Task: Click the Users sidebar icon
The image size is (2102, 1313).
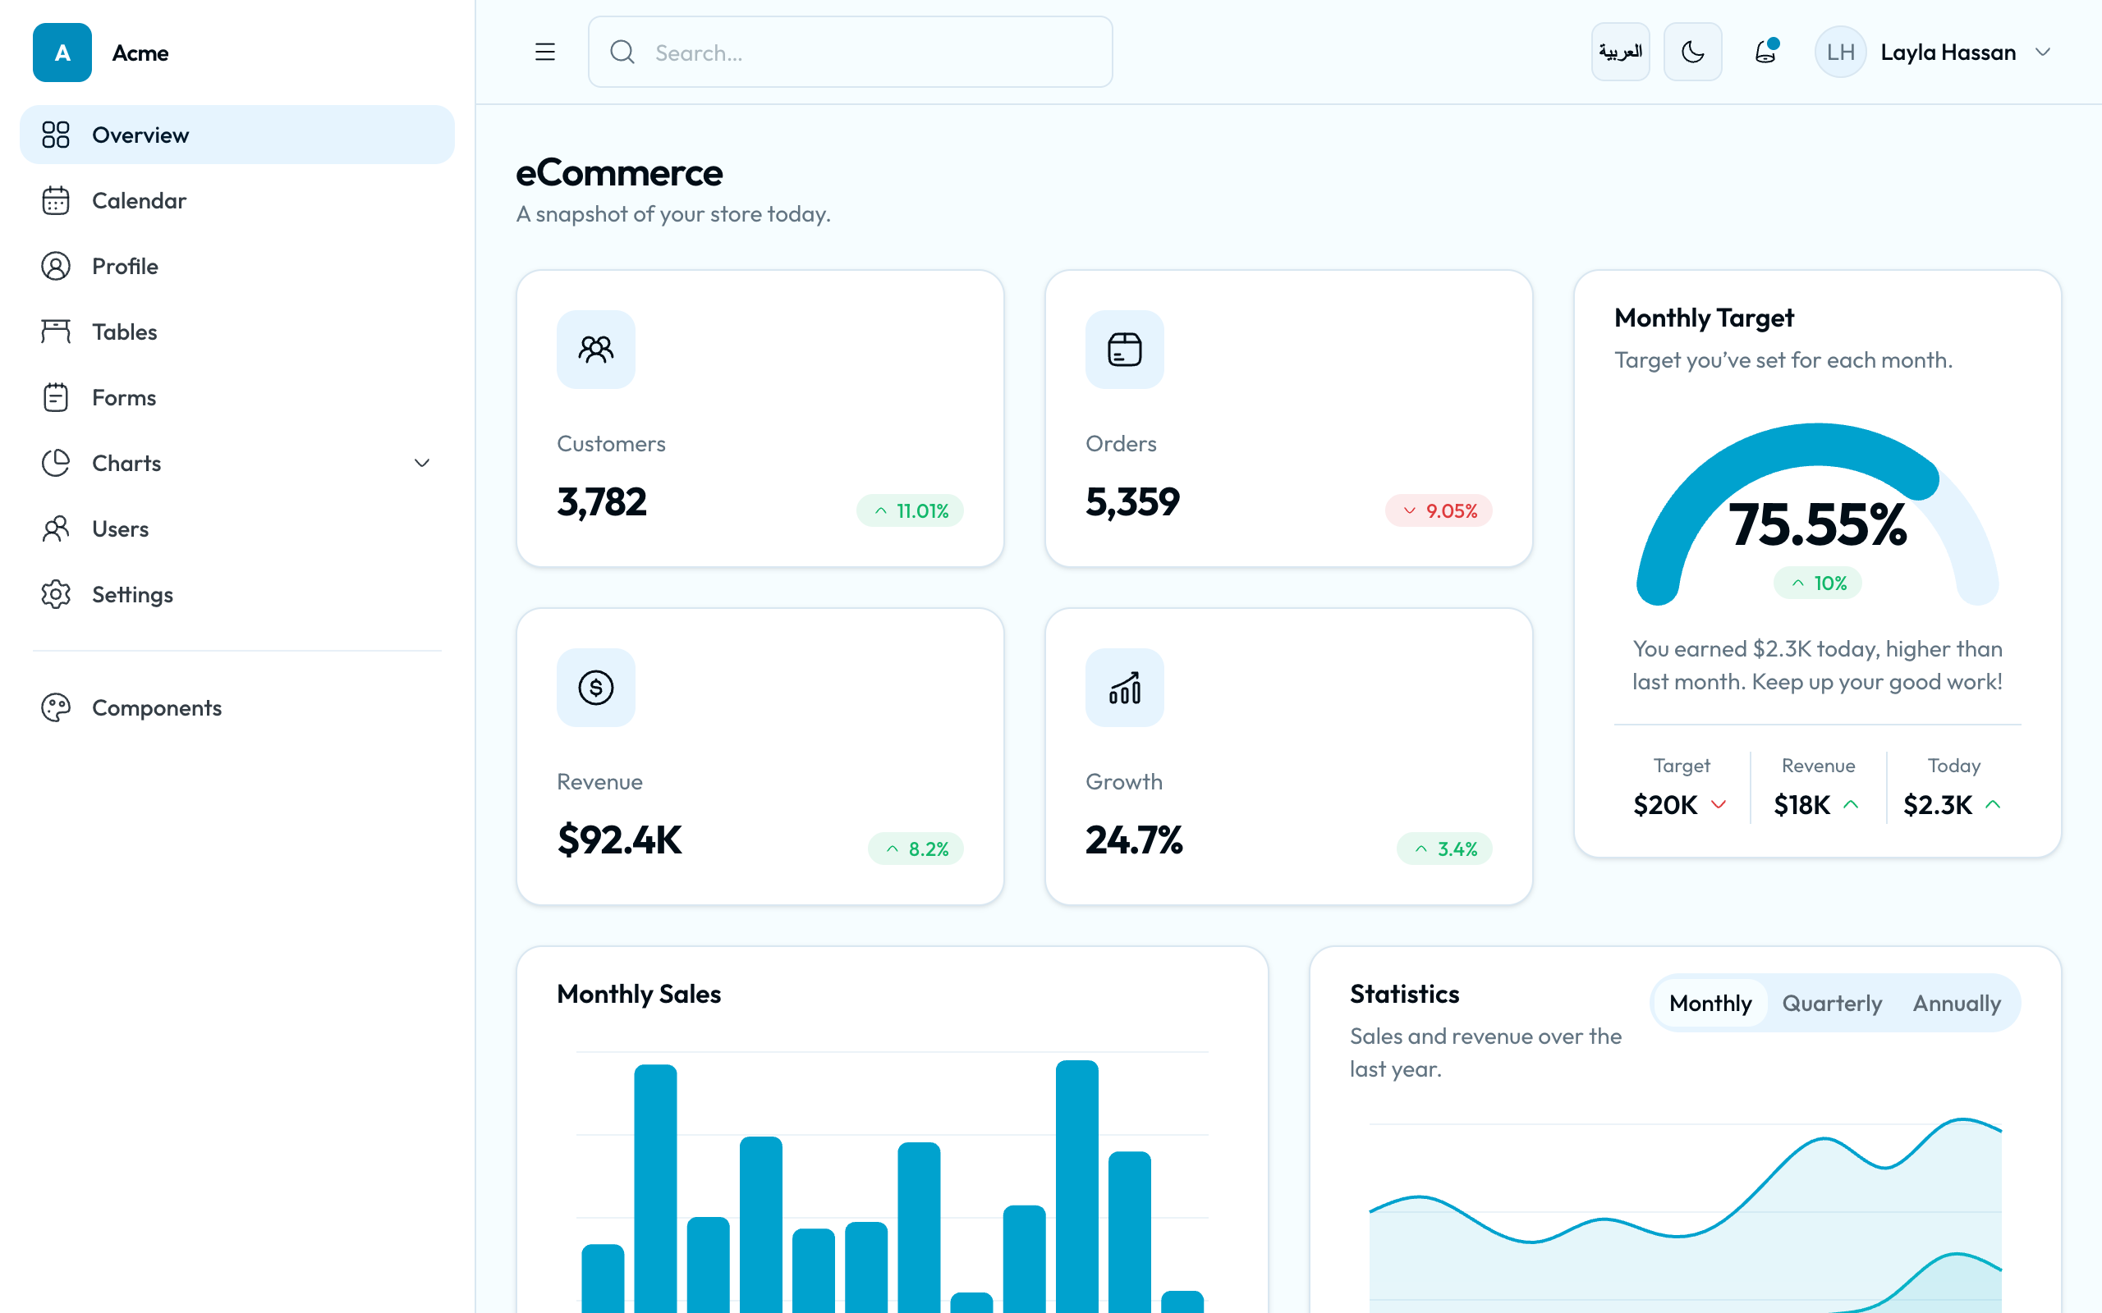Action: (56, 528)
